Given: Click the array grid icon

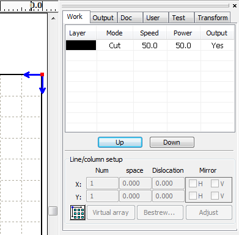Looking at the screenshot, I should (x=78, y=212).
